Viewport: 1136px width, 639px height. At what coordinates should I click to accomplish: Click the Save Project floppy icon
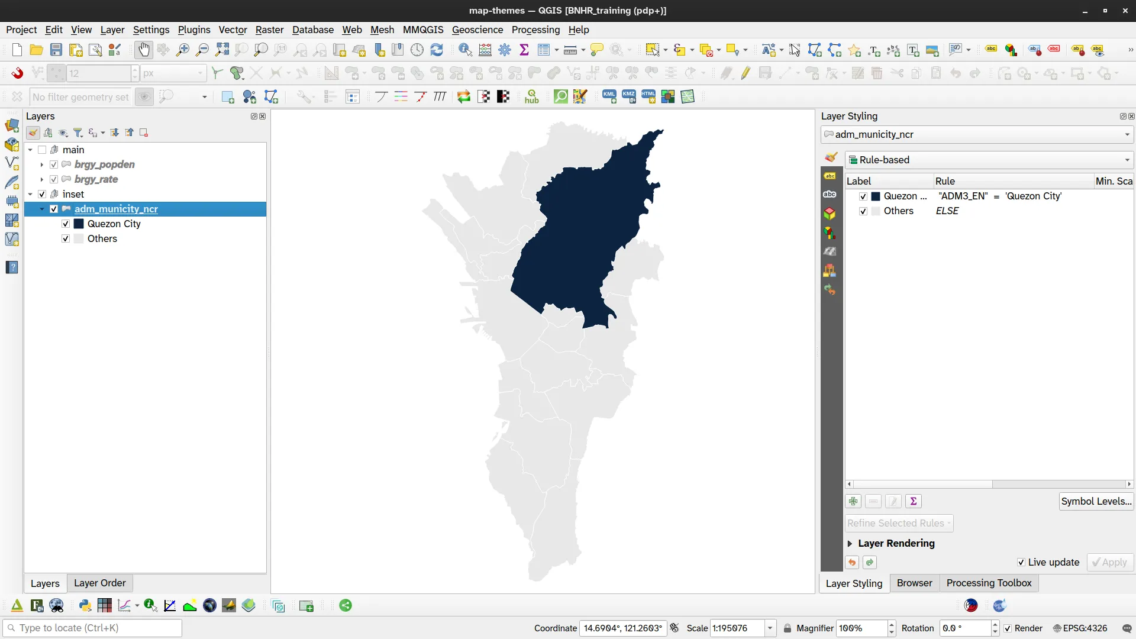pos(56,50)
